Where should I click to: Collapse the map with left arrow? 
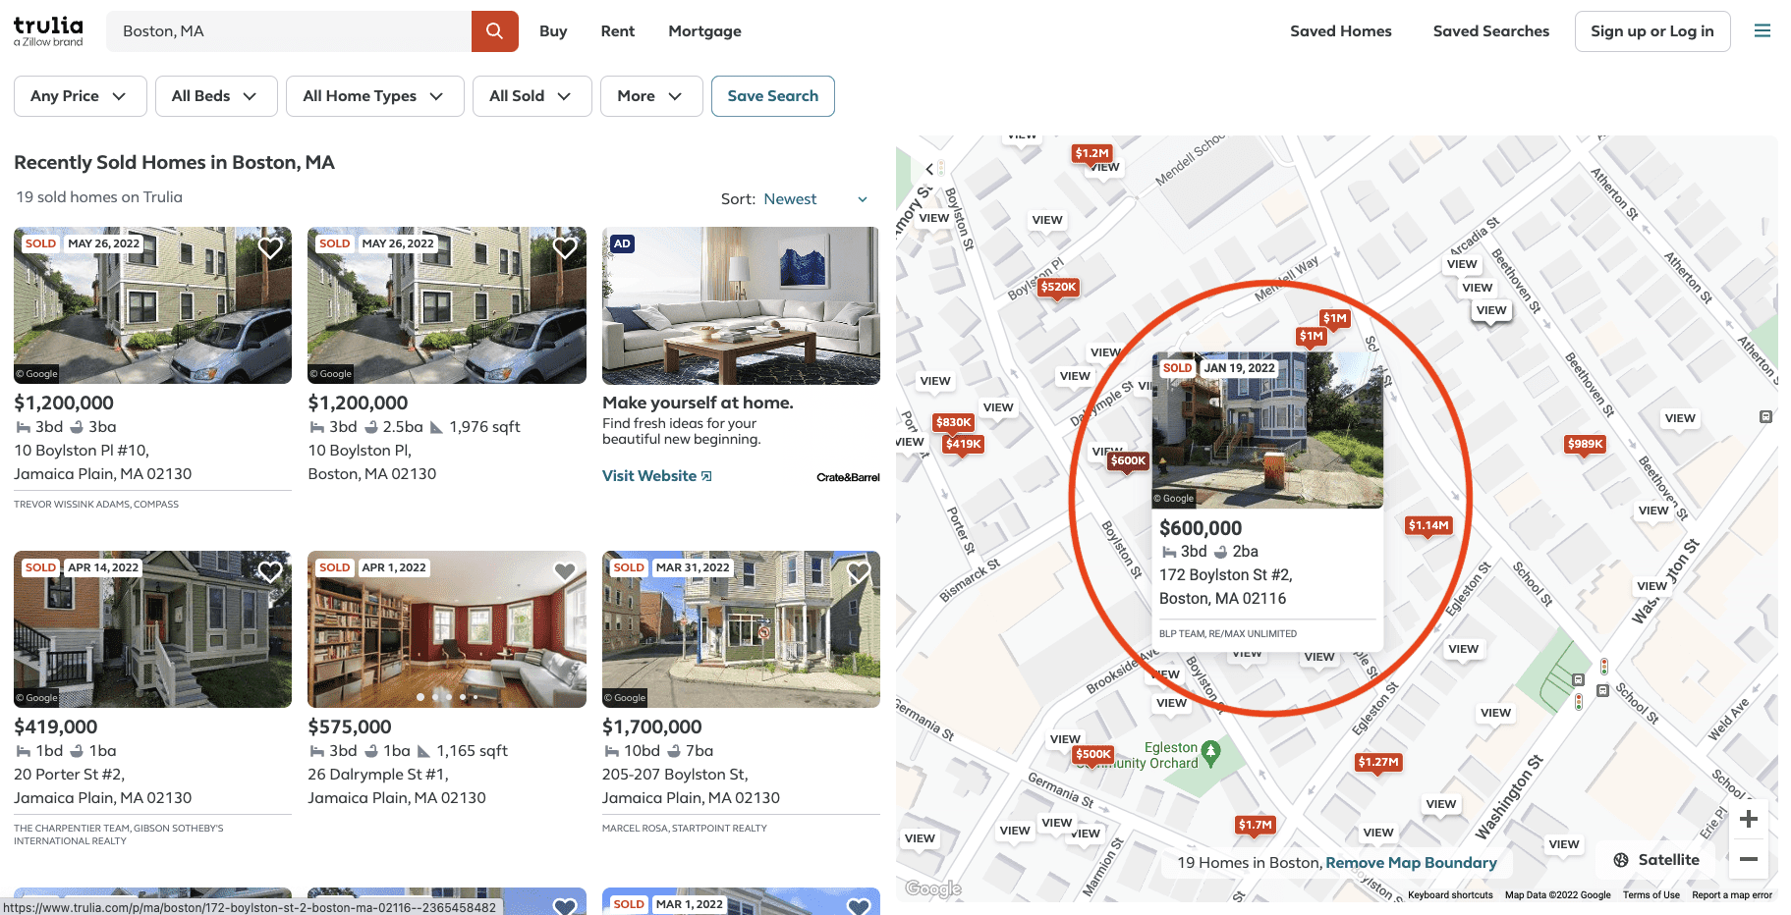(929, 169)
